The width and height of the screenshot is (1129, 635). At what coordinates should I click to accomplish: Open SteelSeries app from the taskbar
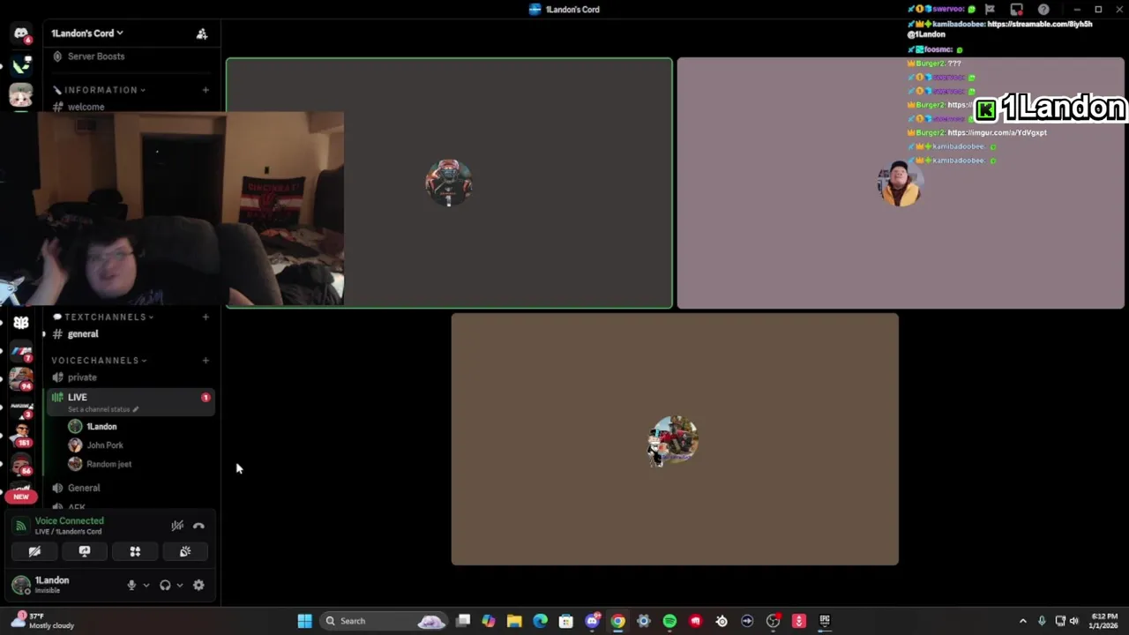[722, 621]
